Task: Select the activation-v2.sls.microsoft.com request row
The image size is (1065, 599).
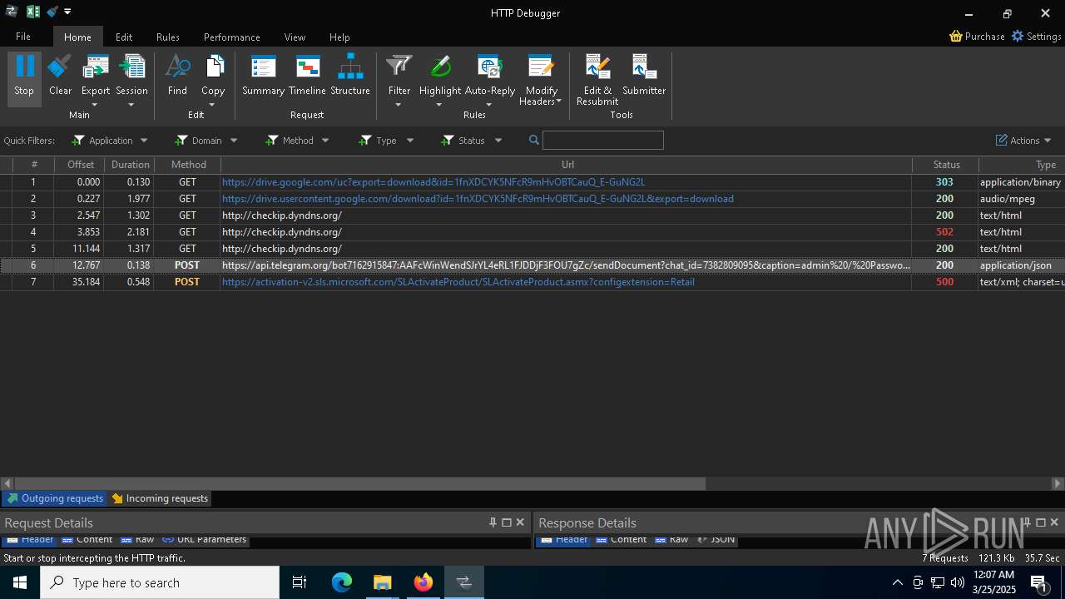Action: (532, 282)
